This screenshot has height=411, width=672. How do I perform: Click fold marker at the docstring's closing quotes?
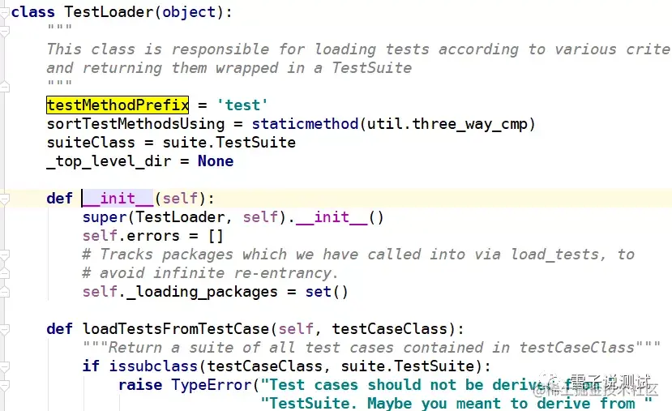tap(4, 87)
